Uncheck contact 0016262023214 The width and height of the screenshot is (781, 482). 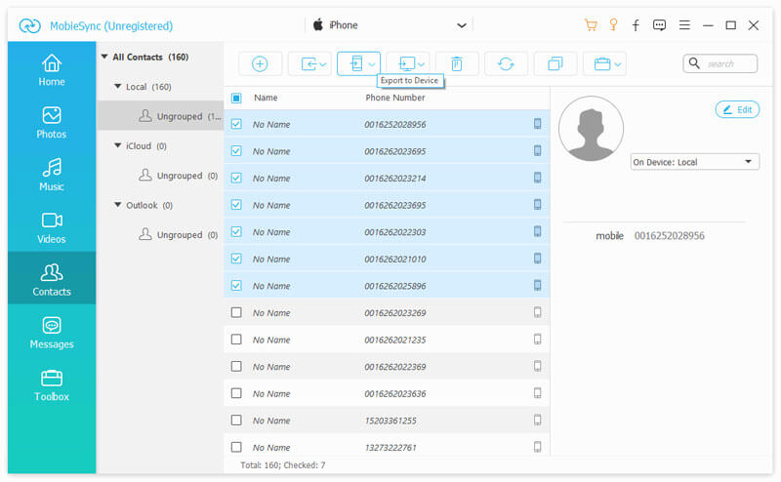click(236, 178)
